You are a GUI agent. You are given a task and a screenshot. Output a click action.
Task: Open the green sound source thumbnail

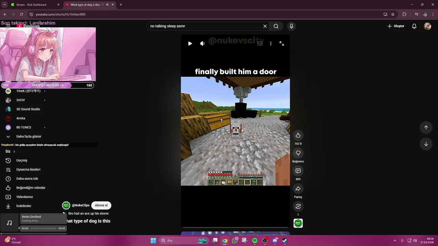(298, 223)
